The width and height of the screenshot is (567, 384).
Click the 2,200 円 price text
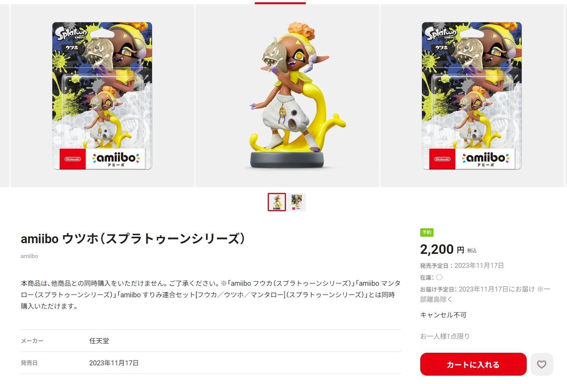442,249
